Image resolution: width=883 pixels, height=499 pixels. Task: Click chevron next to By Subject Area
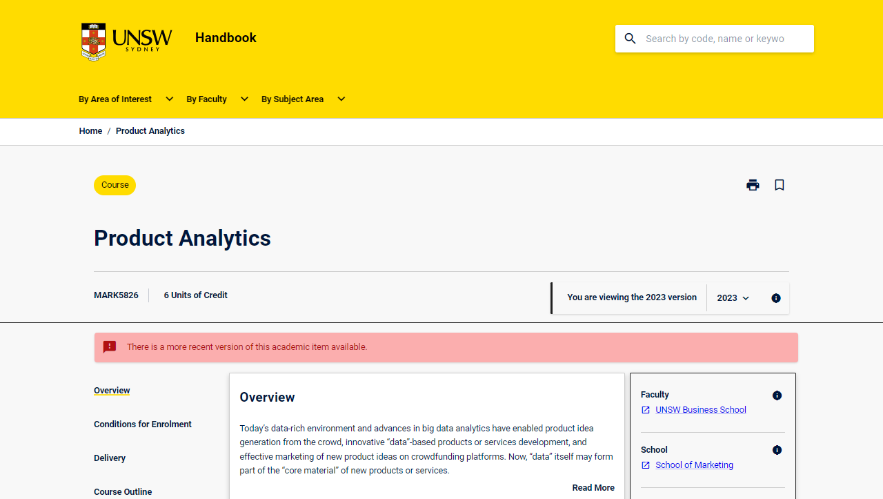(x=341, y=99)
